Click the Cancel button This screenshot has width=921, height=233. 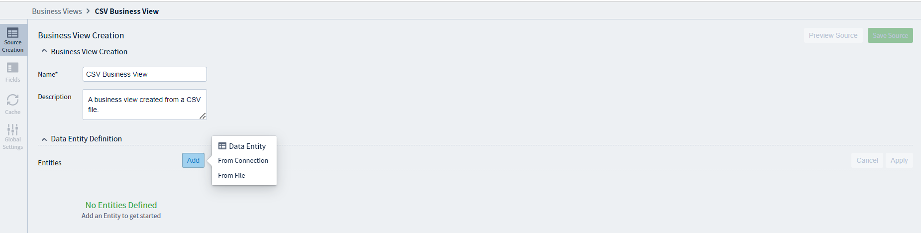click(867, 160)
